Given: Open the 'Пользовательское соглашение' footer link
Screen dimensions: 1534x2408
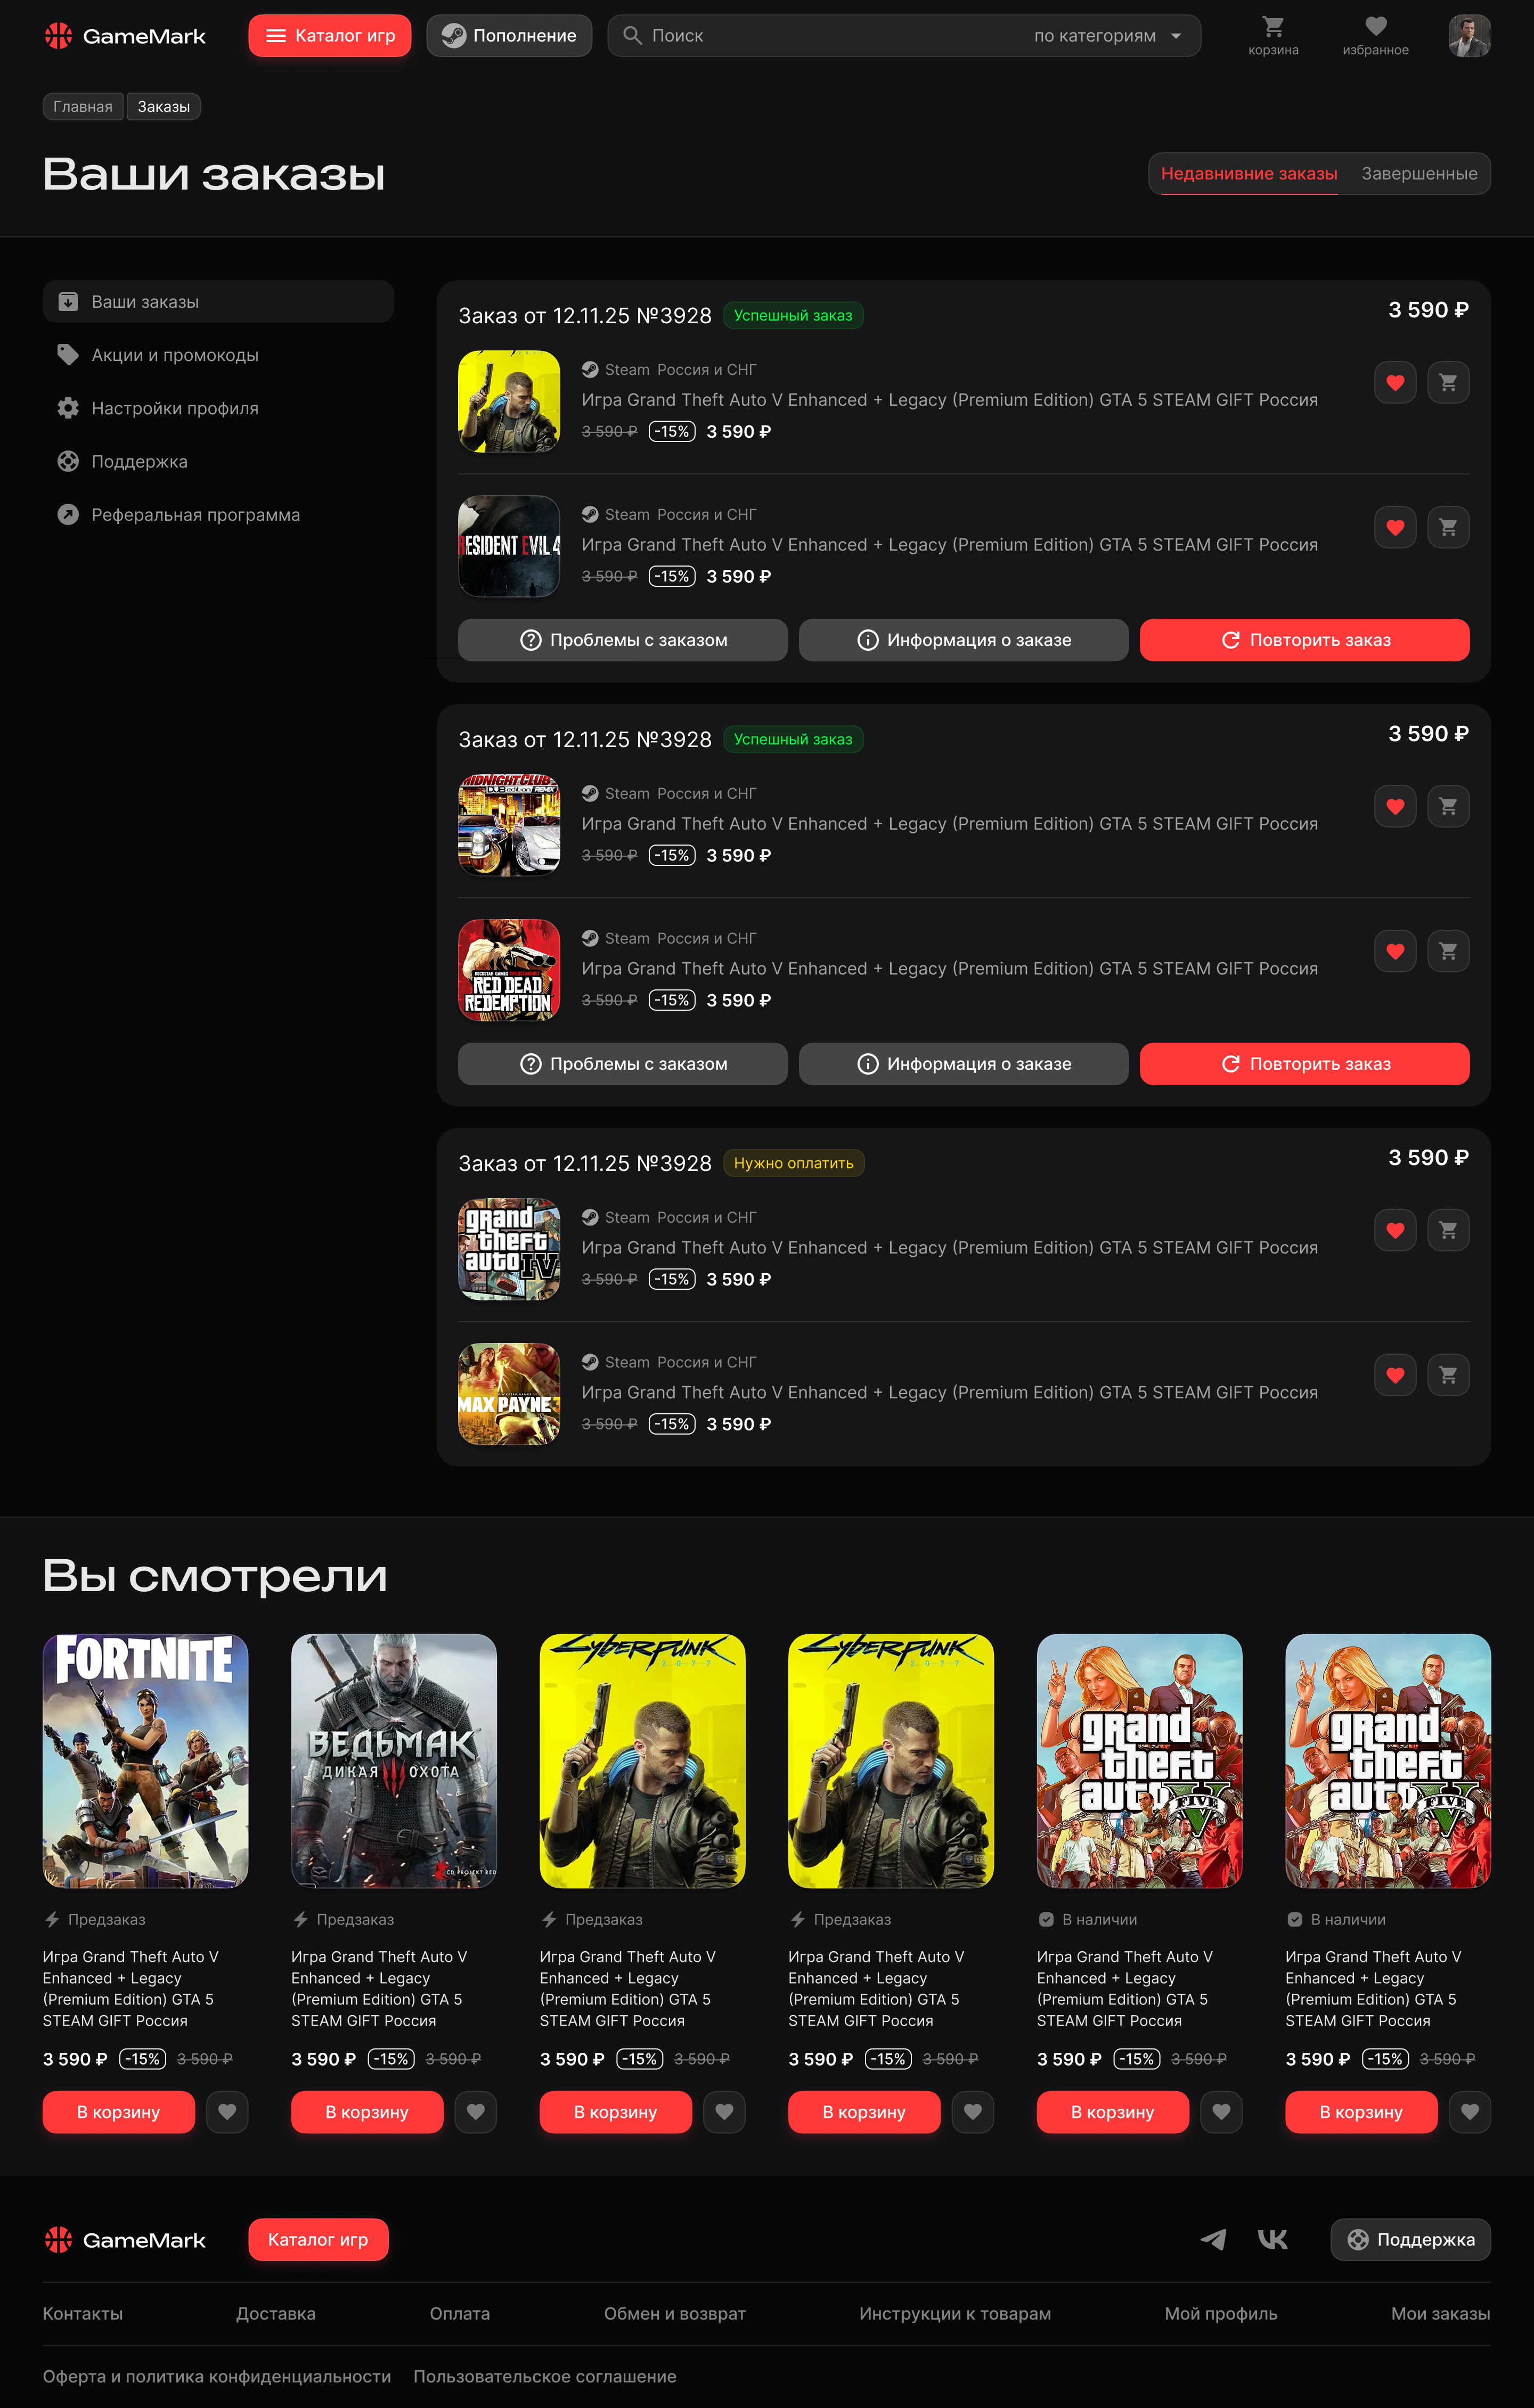Looking at the screenshot, I should (545, 2377).
